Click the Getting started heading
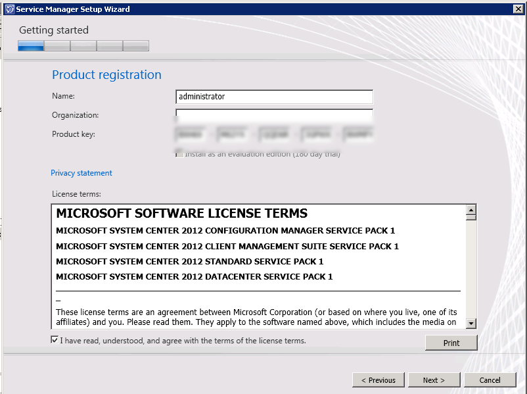This screenshot has width=527, height=394. pyautogui.click(x=54, y=30)
